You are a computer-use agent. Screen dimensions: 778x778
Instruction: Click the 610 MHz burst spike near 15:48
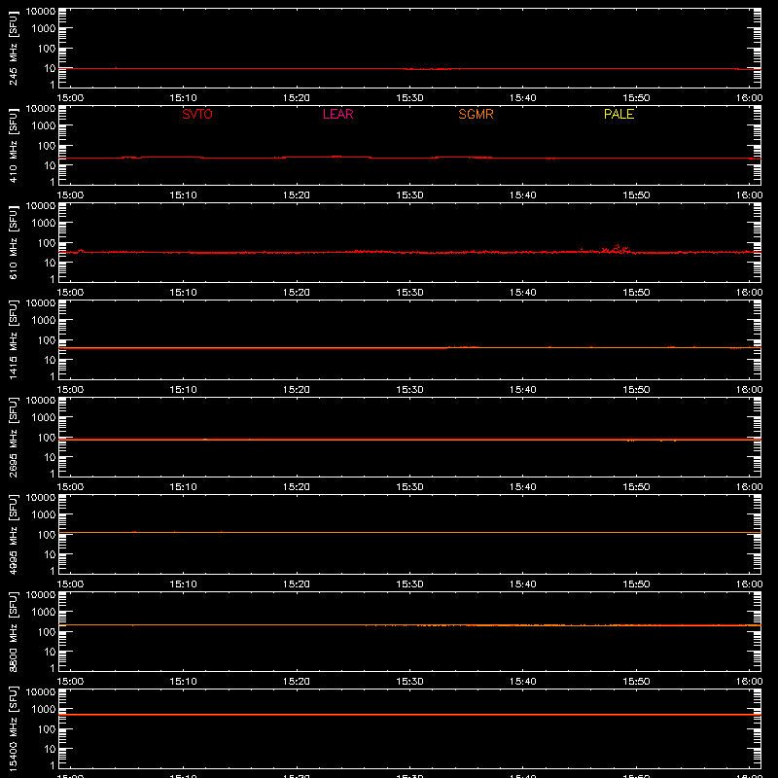coord(618,249)
